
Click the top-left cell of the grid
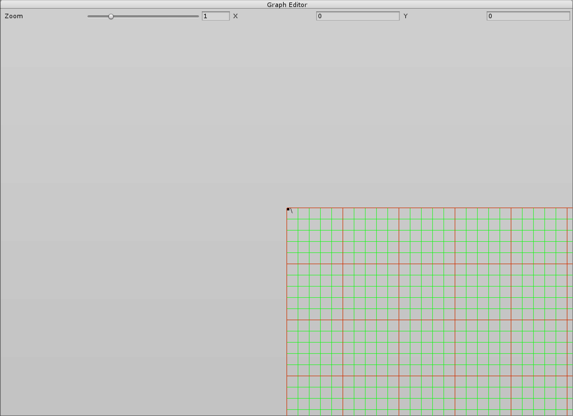pyautogui.click(x=293, y=214)
